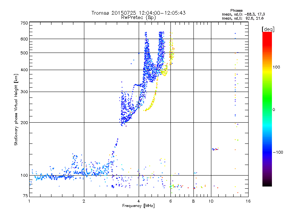This screenshot has width=292, height=219.
Task: Click the '[deg]' colorbar unit label
Action: [268, 29]
